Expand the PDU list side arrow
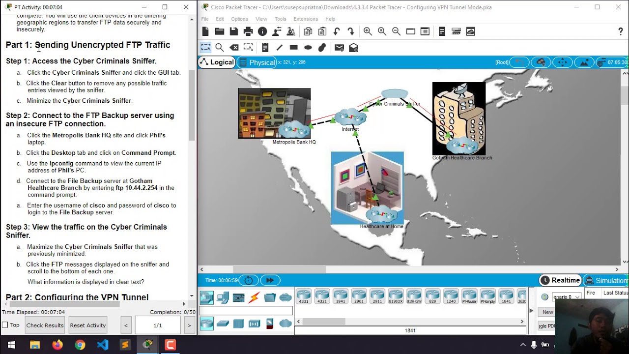 pos(531,311)
